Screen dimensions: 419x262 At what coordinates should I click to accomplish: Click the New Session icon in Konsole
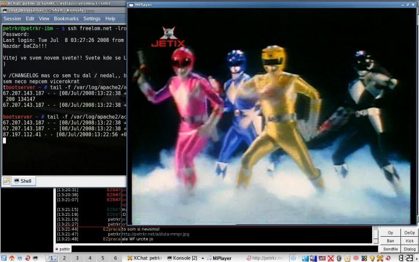pos(7,181)
